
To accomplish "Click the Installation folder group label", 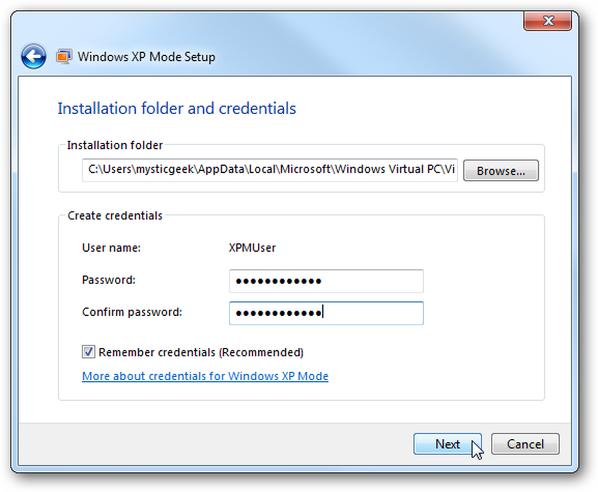I will (115, 145).
